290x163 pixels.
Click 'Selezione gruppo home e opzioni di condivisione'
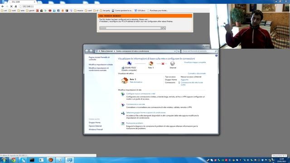[x=146, y=113]
